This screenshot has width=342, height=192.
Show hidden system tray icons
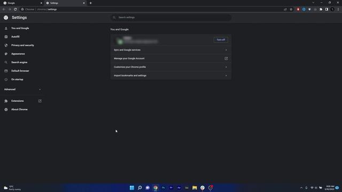(x=301, y=188)
